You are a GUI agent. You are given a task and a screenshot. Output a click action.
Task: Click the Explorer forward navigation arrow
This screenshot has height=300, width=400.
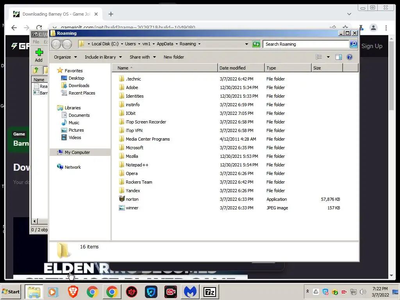(67, 45)
